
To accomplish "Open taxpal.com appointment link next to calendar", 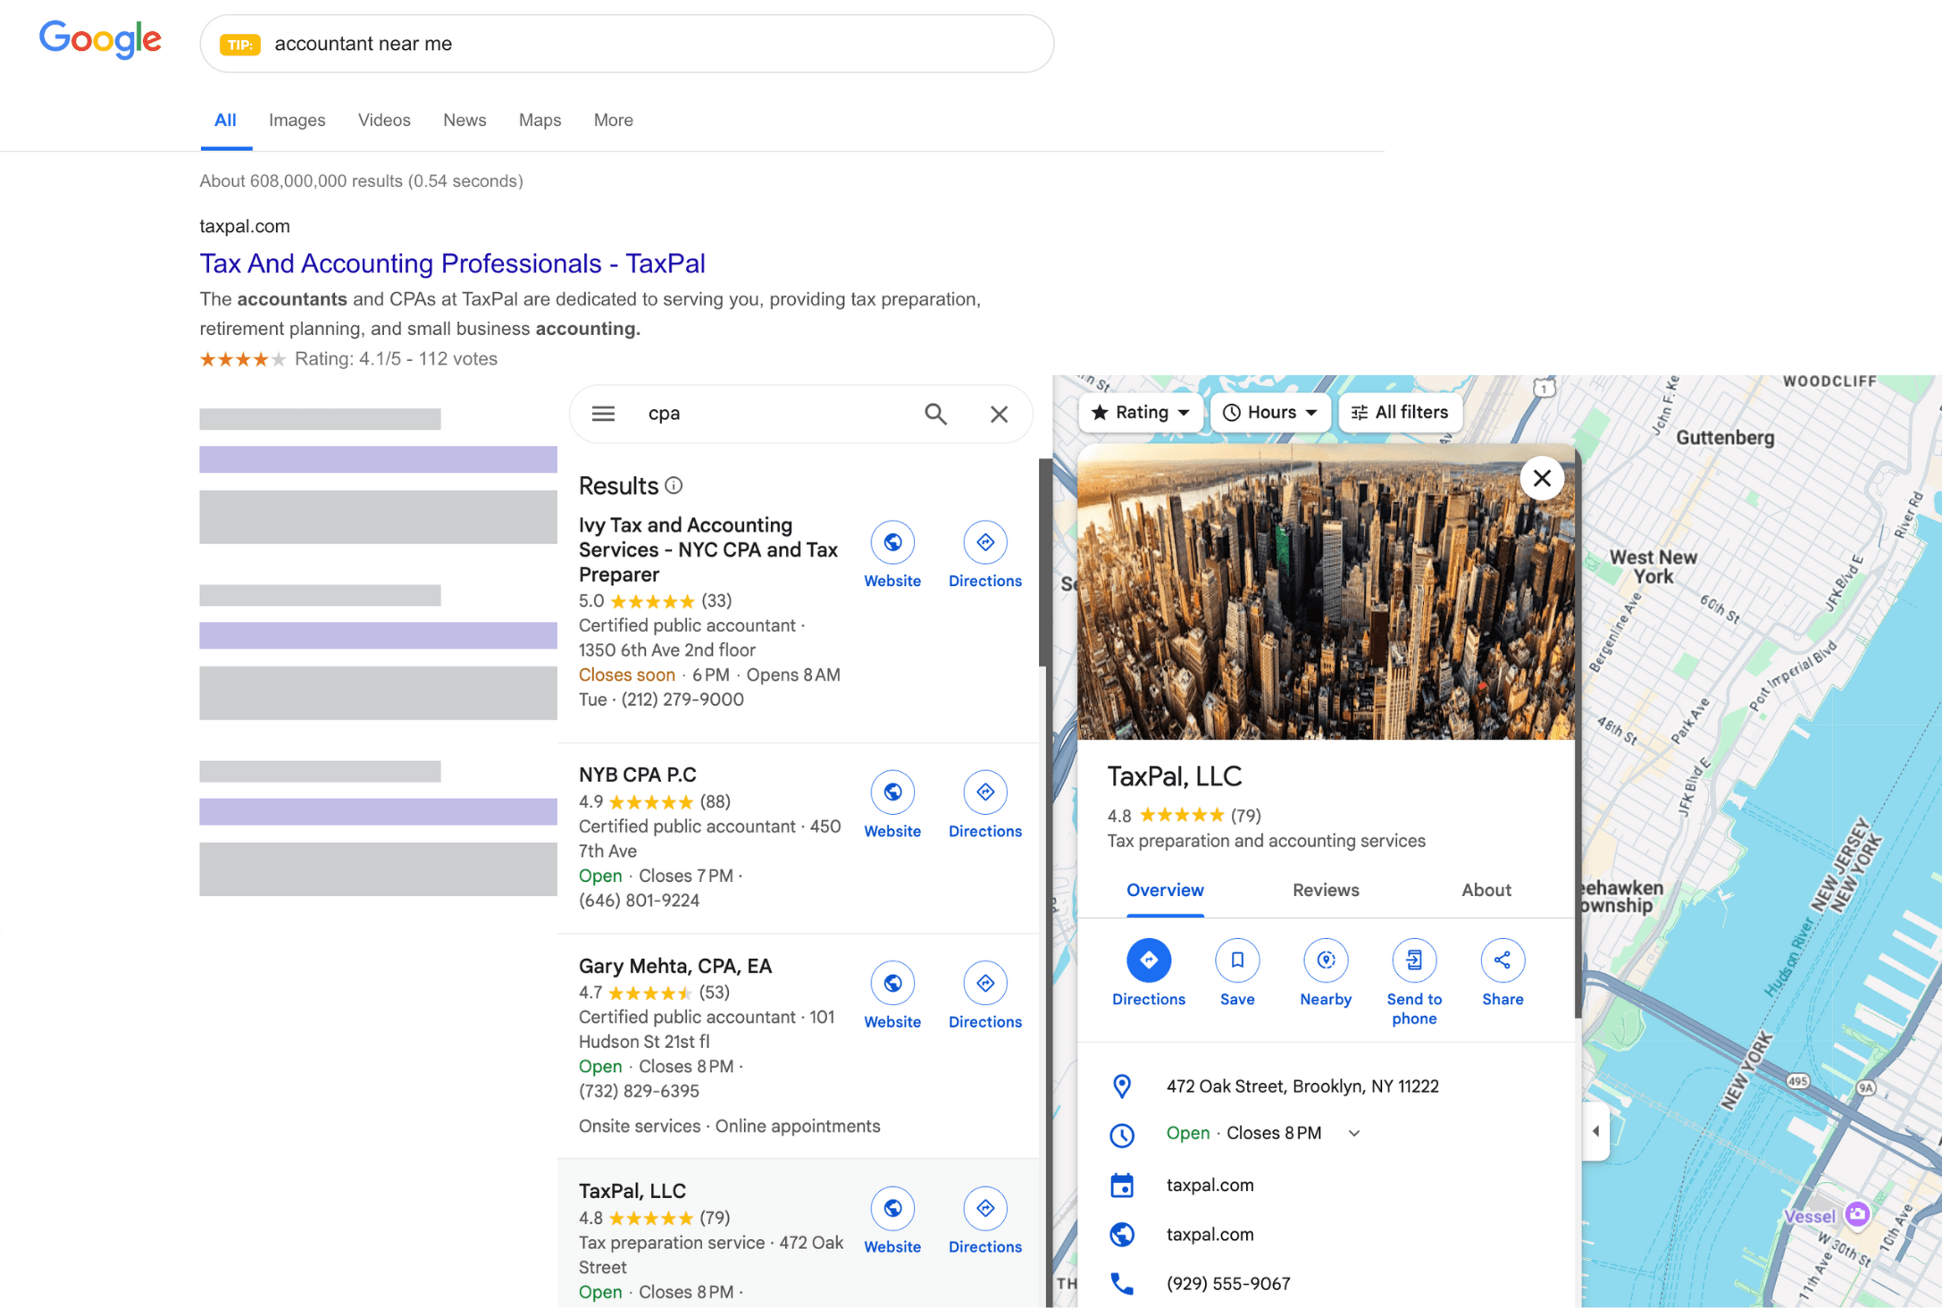I will click(x=1210, y=1185).
